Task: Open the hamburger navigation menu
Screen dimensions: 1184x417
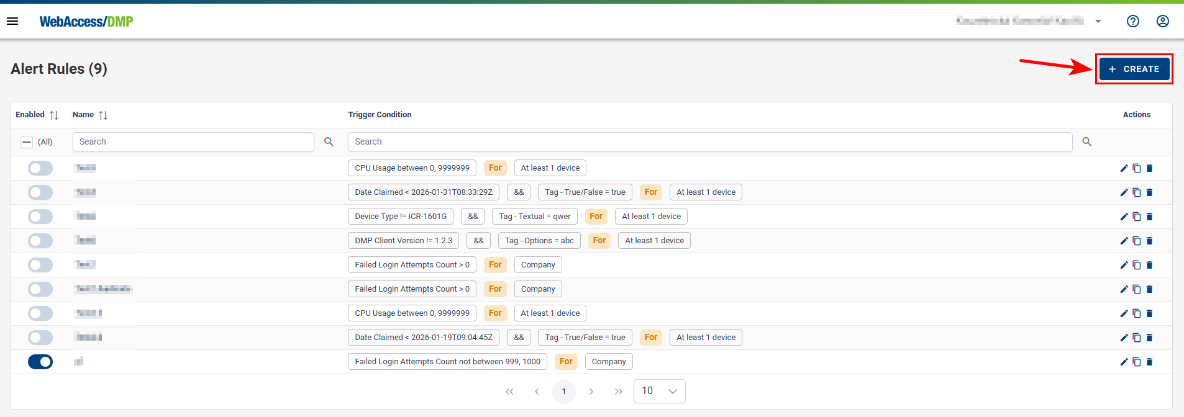Action: coord(12,21)
